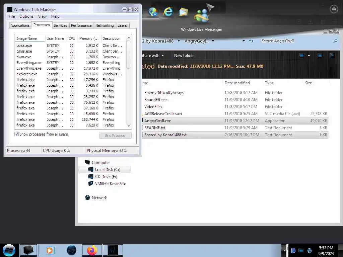
Task: Sort processes by Memory column header
Action: 89,38
